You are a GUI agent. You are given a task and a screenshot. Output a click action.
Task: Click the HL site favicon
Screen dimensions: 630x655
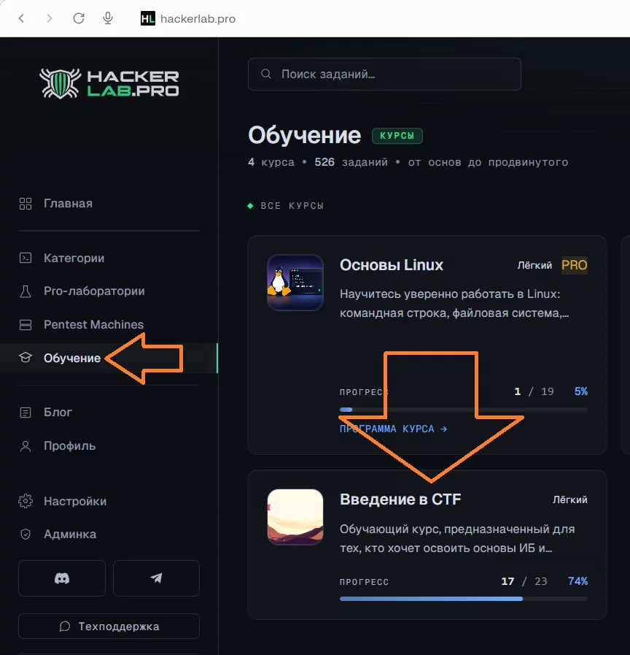(148, 18)
